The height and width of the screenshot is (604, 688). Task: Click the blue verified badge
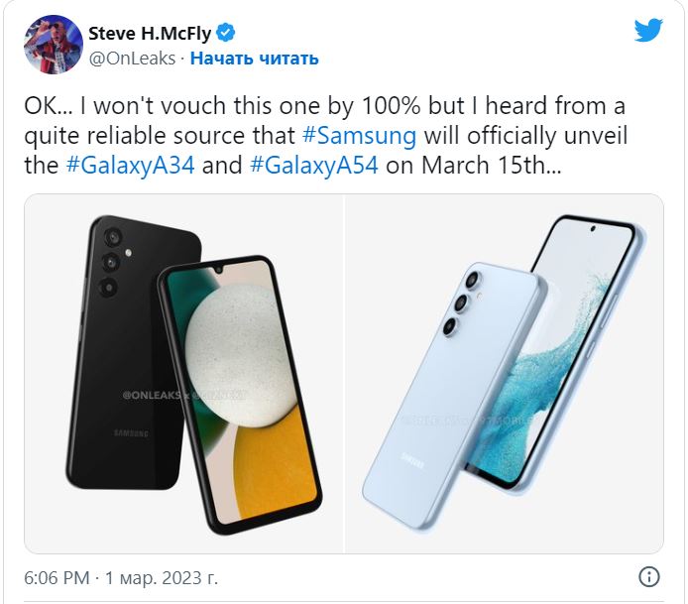point(226,34)
